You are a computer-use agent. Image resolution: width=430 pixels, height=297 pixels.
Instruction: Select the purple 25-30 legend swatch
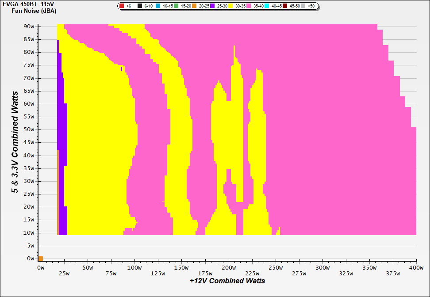click(212, 6)
